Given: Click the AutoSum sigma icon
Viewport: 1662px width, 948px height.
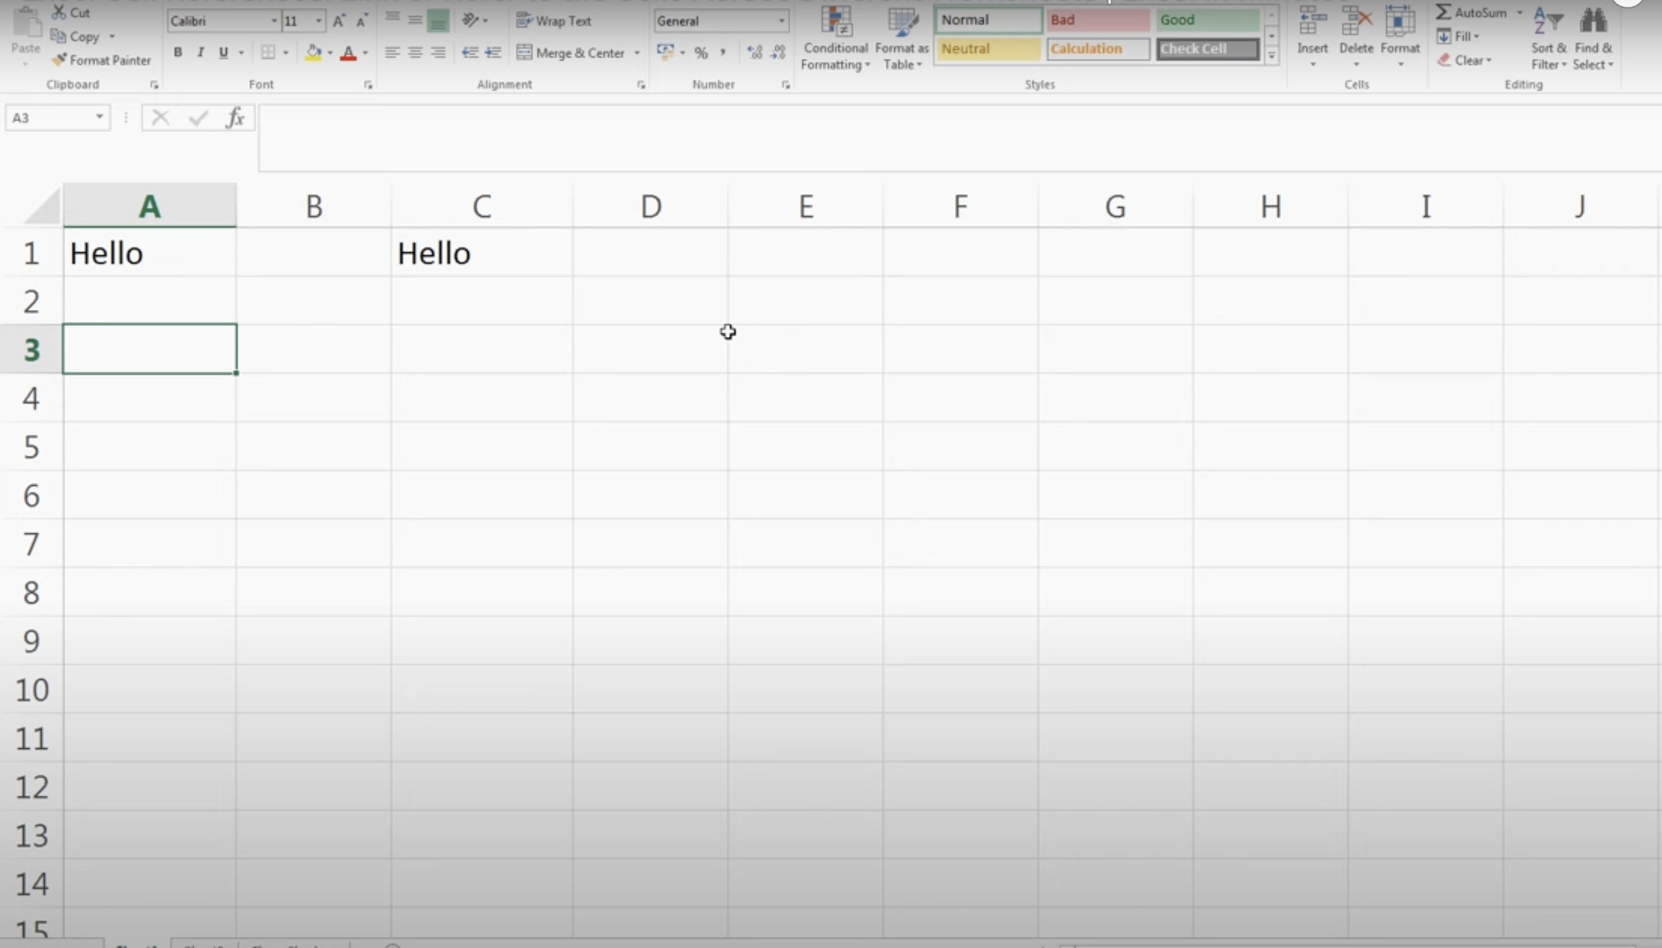Looking at the screenshot, I should [x=1444, y=12].
